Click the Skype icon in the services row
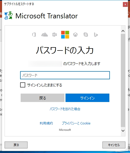Viewport: 130px width, 153px height. click(86, 35)
